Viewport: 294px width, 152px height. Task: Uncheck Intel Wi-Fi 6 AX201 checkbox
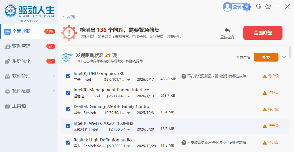click(x=68, y=126)
